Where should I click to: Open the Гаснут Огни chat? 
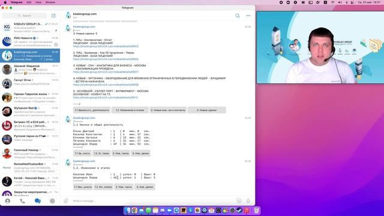click(x=30, y=83)
